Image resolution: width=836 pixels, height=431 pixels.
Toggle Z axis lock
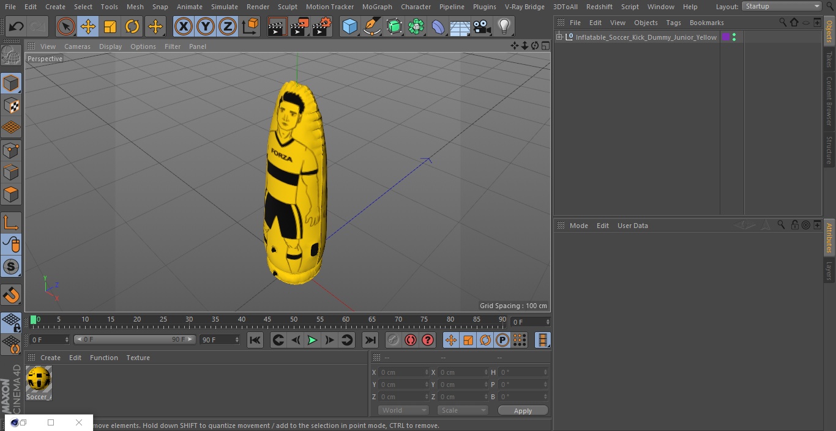[228, 27]
